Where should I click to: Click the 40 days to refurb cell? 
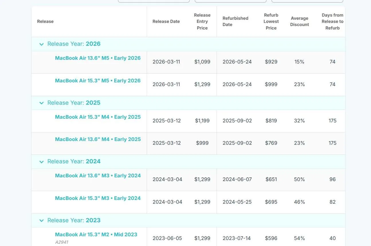tap(332, 238)
